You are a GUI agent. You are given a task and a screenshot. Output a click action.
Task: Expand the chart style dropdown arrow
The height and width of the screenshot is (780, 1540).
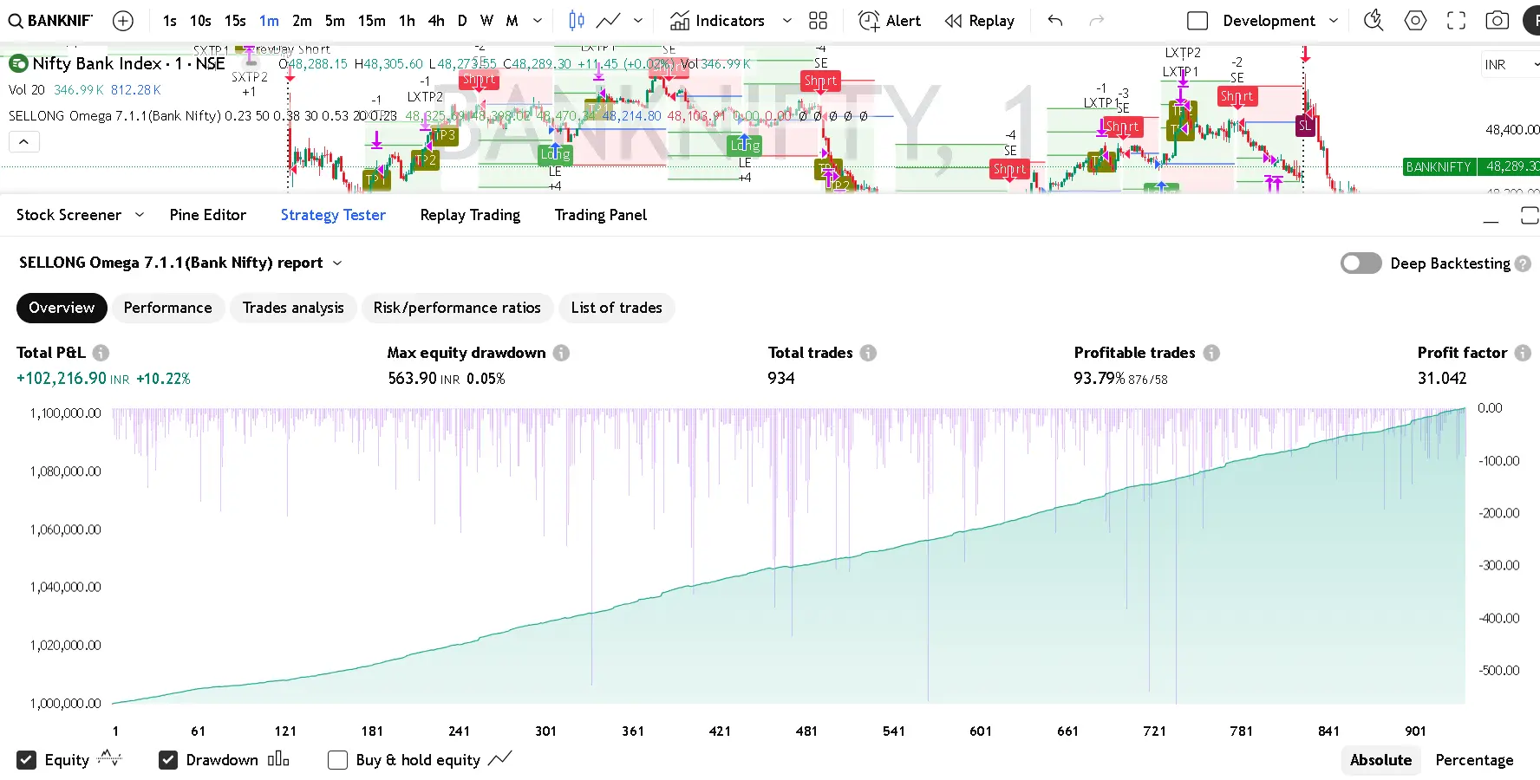[x=638, y=21]
